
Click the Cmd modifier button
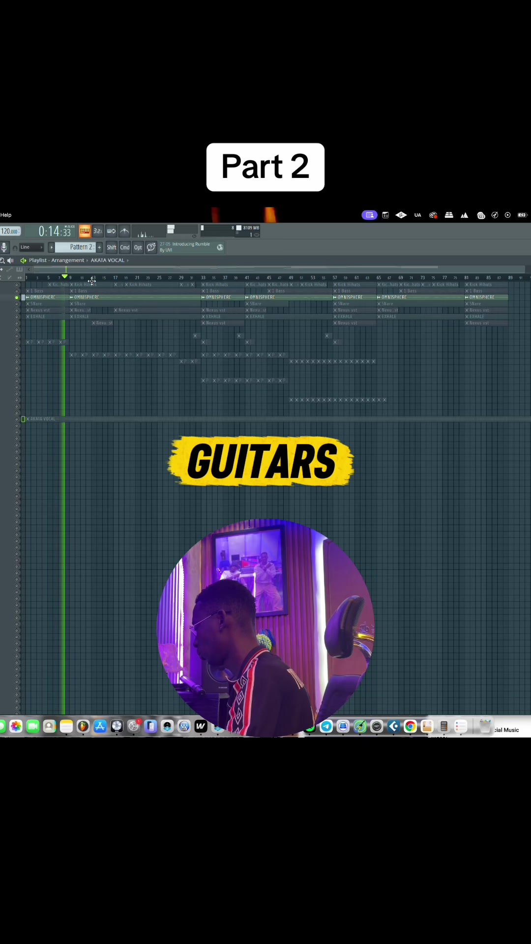pyautogui.click(x=125, y=247)
